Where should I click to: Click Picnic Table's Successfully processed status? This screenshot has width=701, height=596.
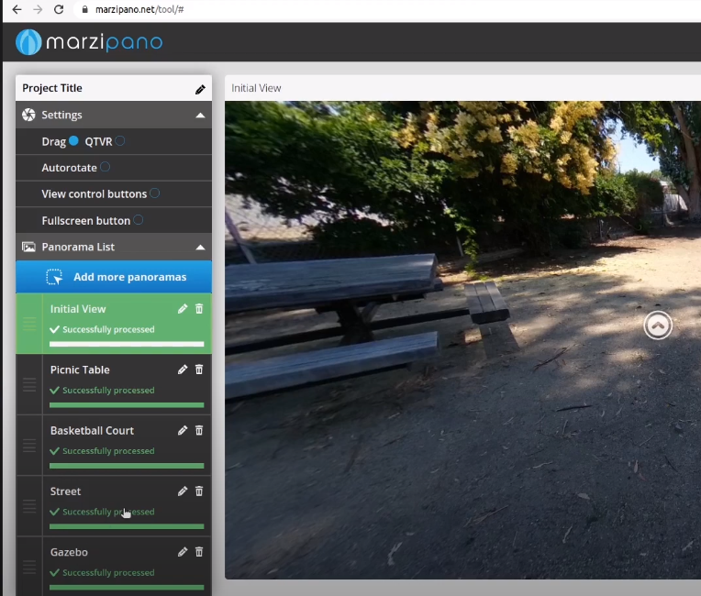103,390
